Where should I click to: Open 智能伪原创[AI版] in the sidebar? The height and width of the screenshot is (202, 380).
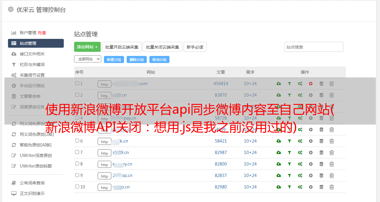36,145
